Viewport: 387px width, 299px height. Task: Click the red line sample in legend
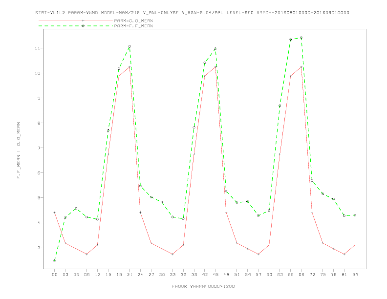[76, 21]
